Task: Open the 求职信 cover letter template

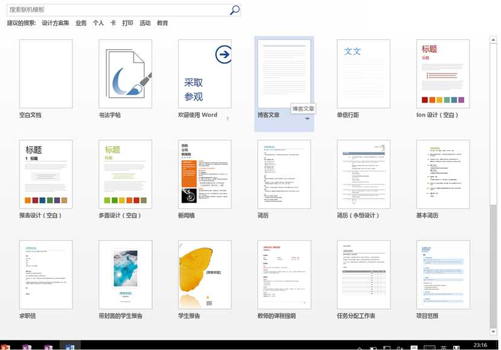Action: point(46,275)
